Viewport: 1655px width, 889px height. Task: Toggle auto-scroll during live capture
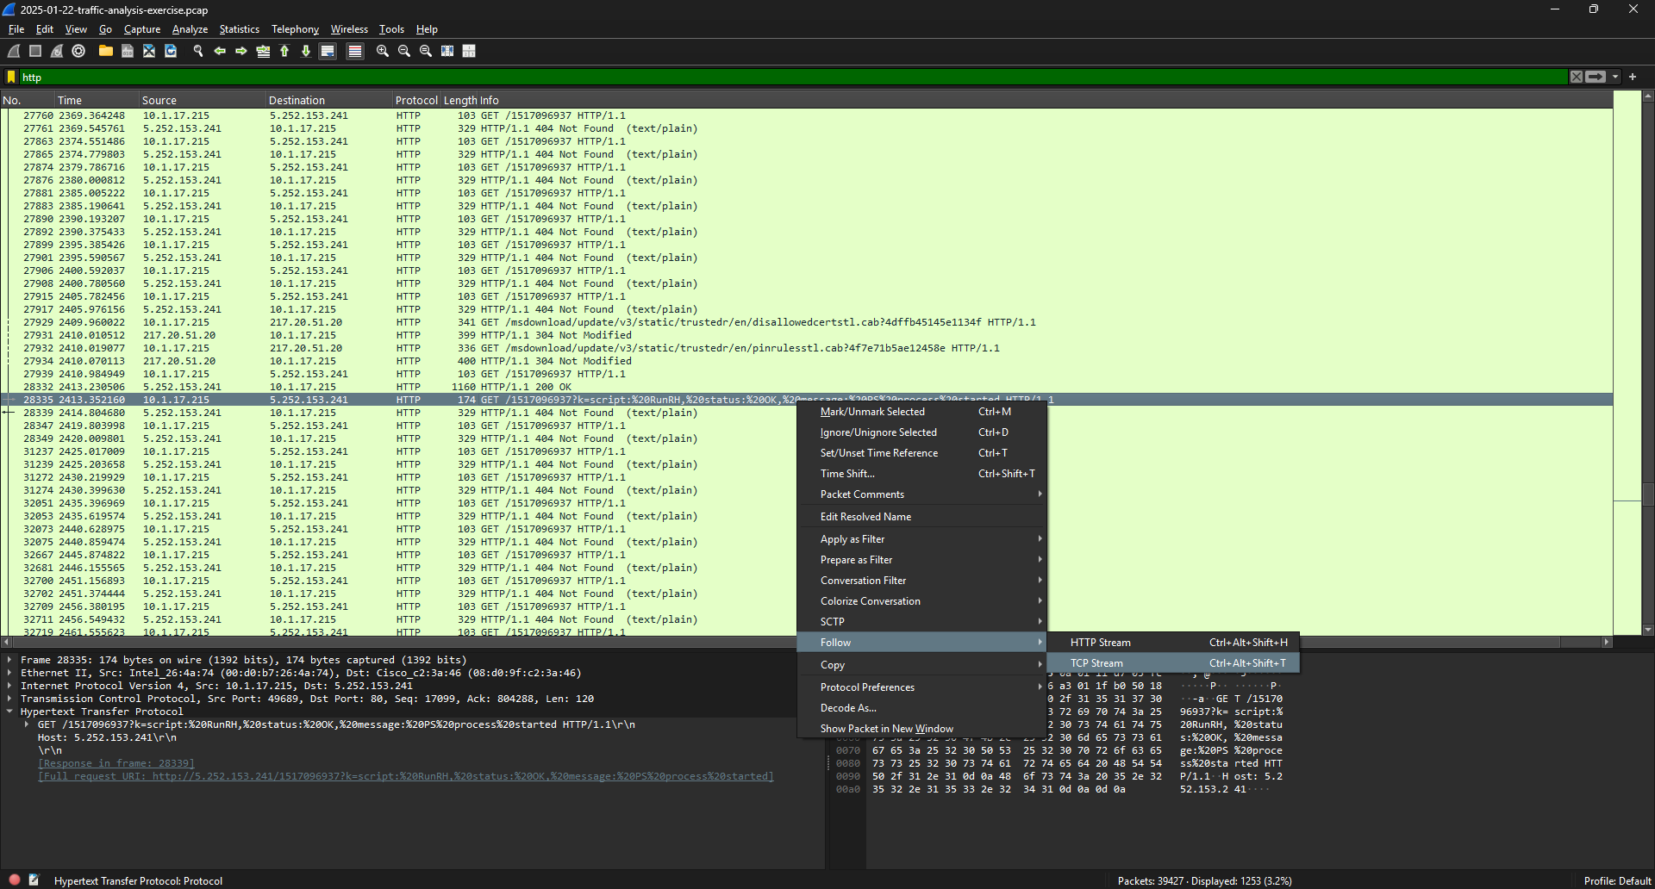pos(327,51)
